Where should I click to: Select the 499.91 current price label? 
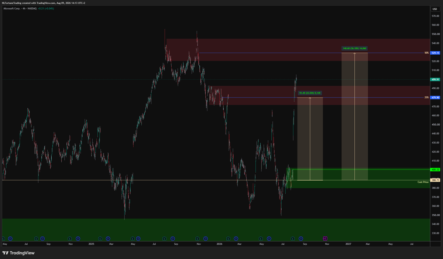[435, 79]
